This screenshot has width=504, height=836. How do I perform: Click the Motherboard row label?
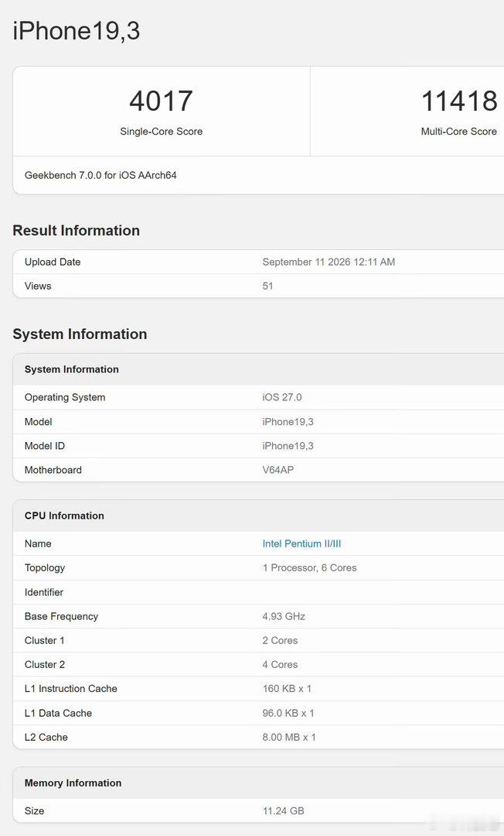tap(53, 471)
